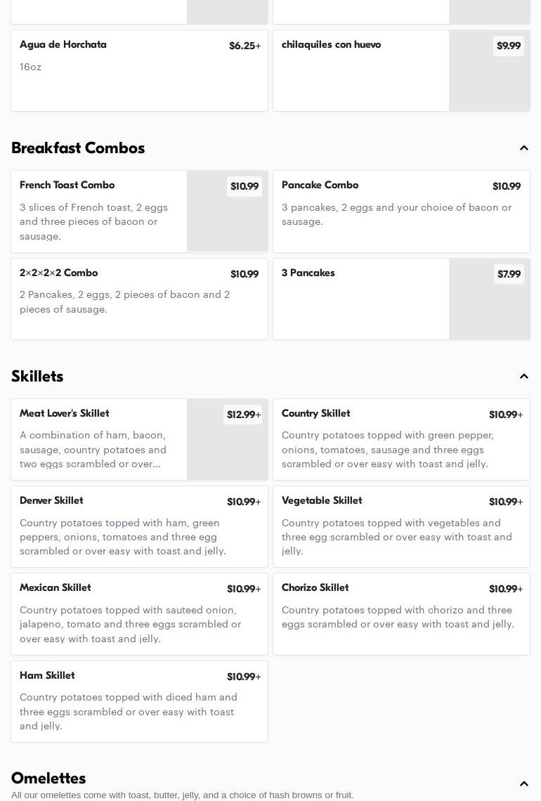Click the 3 Pancakes image placeholder
This screenshot has width=541, height=801.
pos(489,309)
